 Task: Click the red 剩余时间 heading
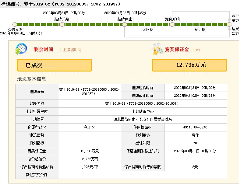[43, 49]
